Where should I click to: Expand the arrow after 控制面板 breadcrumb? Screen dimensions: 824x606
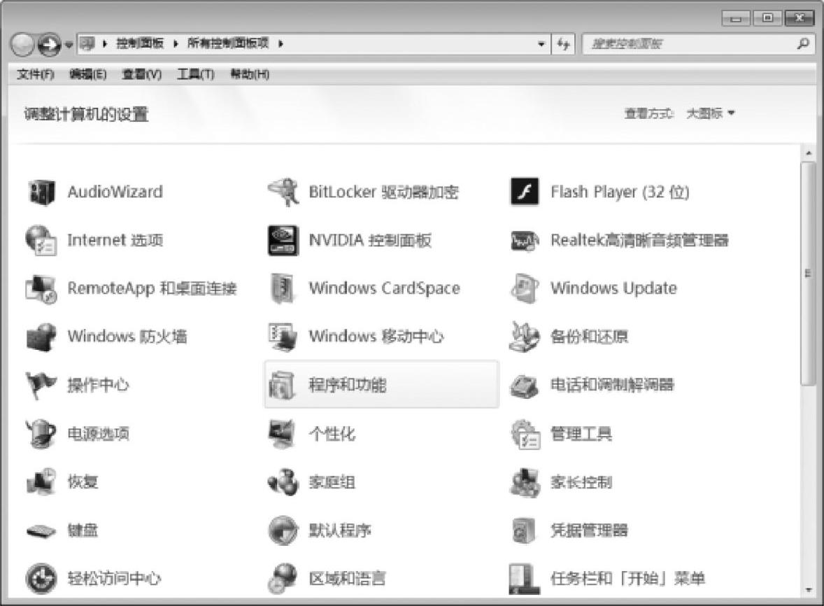point(176,43)
